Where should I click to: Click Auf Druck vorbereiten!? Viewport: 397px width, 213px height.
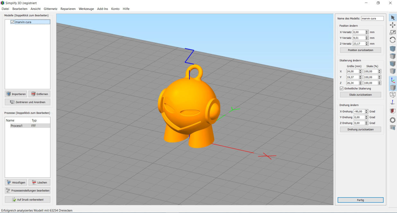click(28, 200)
